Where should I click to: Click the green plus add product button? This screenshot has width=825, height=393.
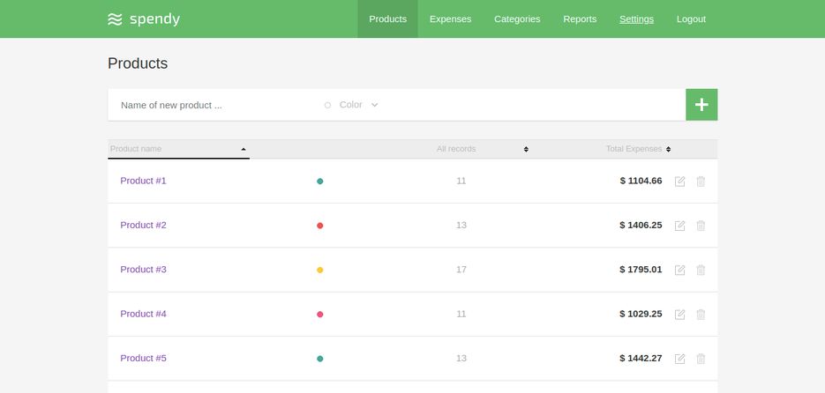701,105
